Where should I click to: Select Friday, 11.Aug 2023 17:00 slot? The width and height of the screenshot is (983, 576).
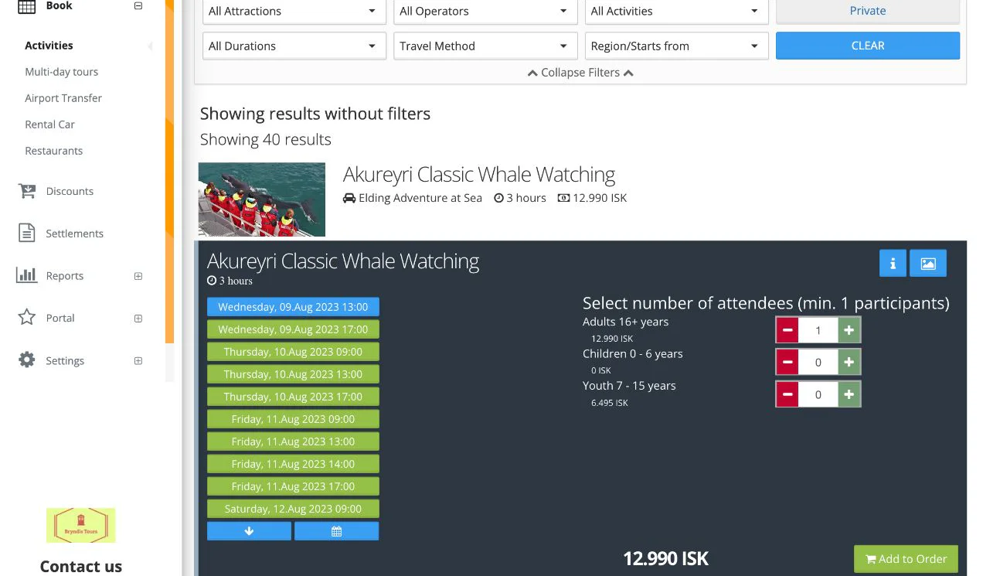pyautogui.click(x=293, y=486)
